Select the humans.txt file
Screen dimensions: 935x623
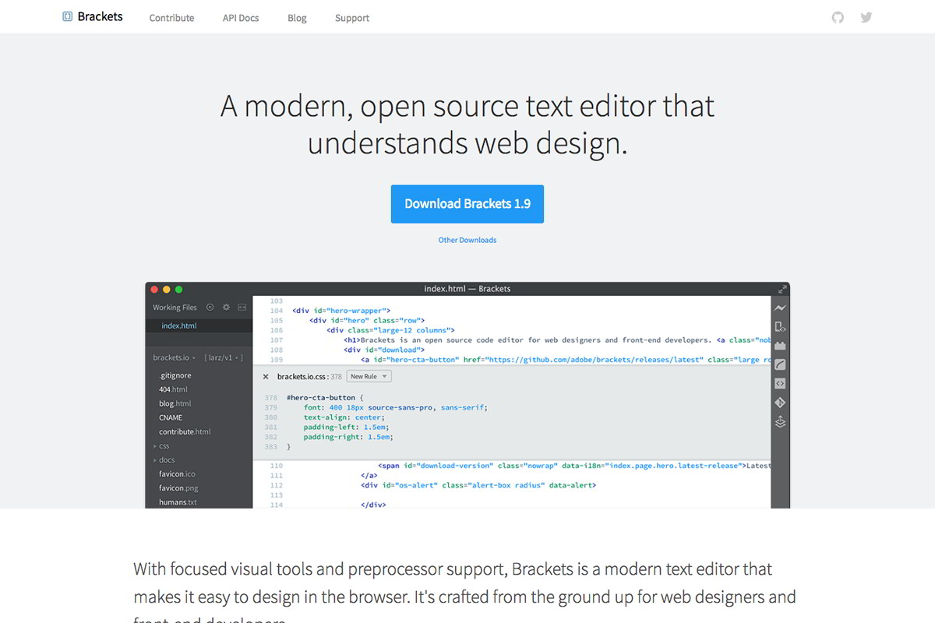178,502
